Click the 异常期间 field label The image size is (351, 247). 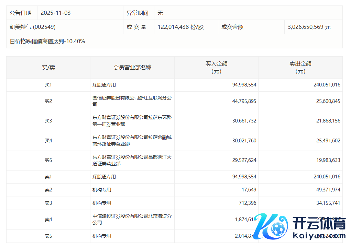(138, 13)
